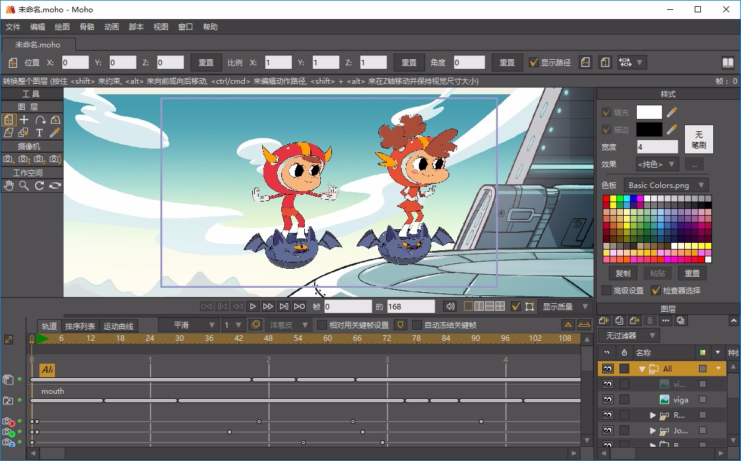Uncheck the 显示路径 checkbox
The image size is (741, 461).
click(x=534, y=62)
